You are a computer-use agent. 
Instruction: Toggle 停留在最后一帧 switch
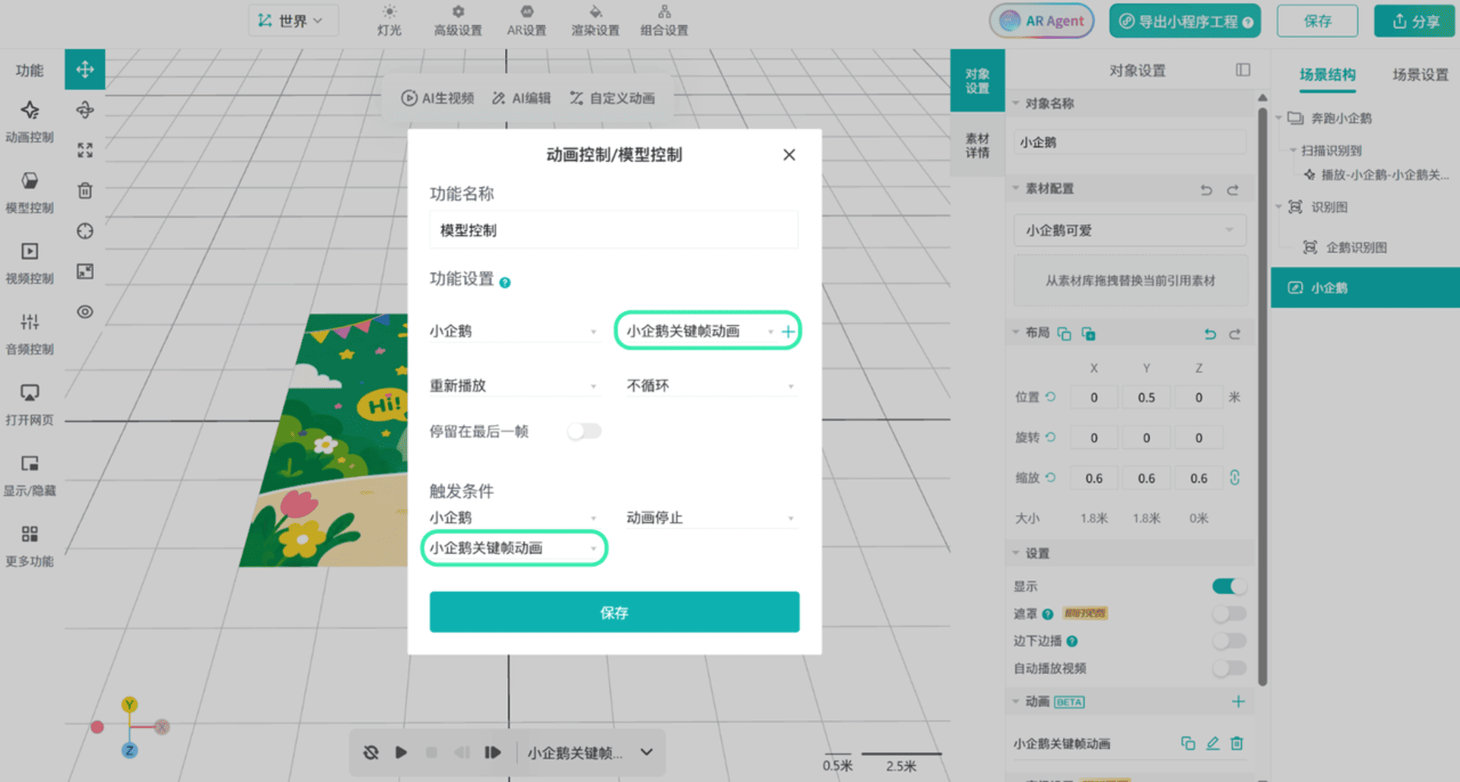coord(584,432)
